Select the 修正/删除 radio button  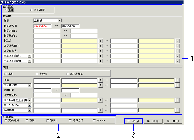click(x=31, y=10)
